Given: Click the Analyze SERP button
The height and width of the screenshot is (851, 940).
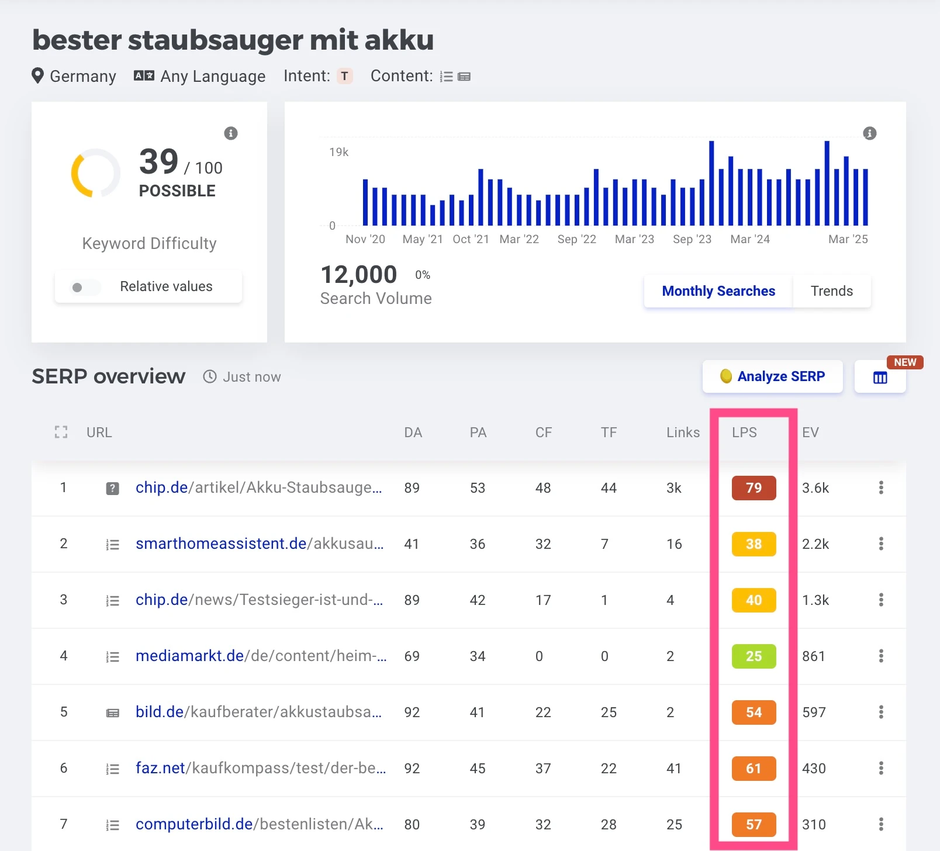Looking at the screenshot, I should coord(772,376).
